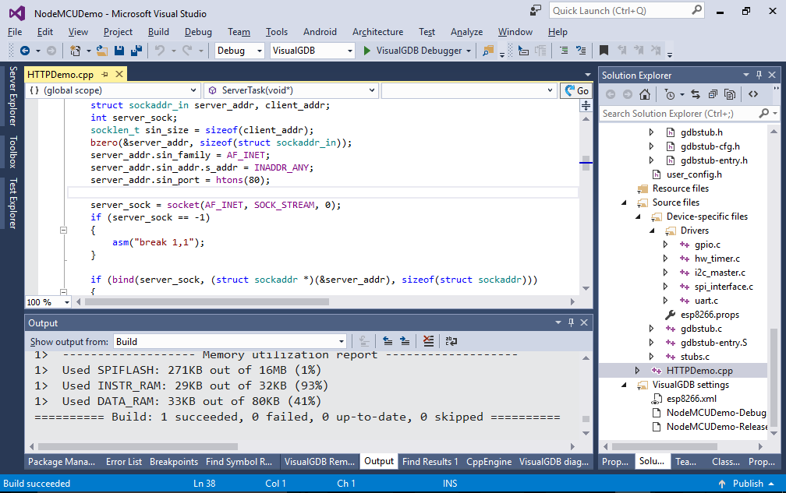The image size is (786, 493).
Task: Open the Architecture menu
Action: click(x=377, y=32)
